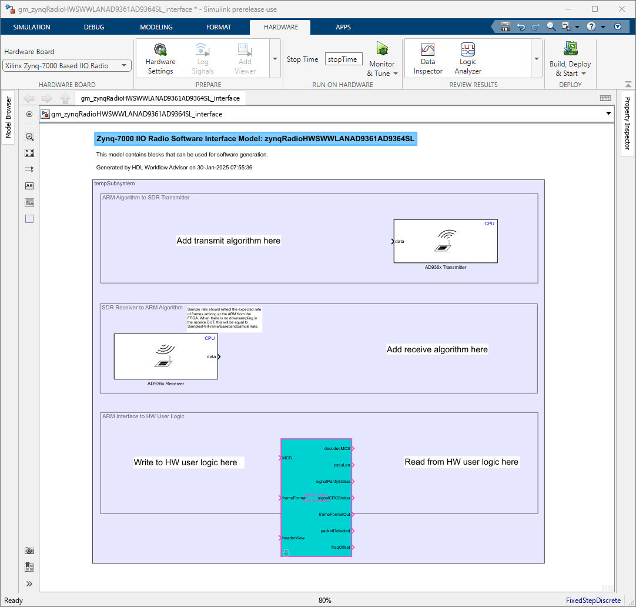Select the AD936x Receiver block
Screen dimensions: 636x607
166,356
